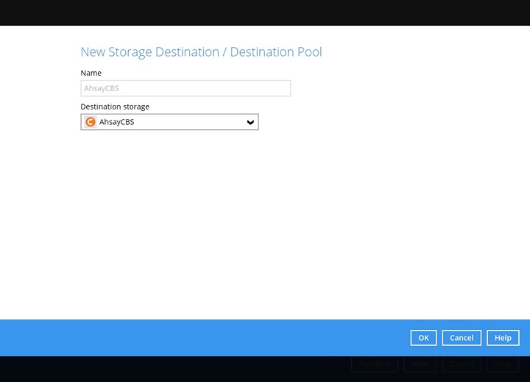Click the Name field label
Screen dimensions: 530x382
point(91,73)
